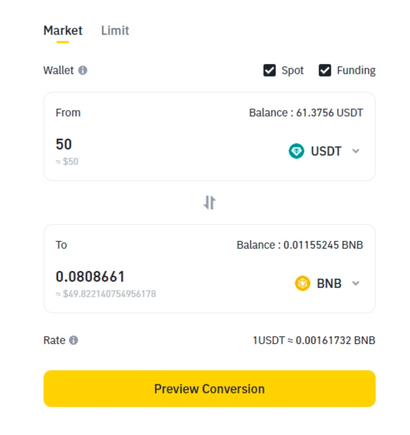This screenshot has height=435, width=410.
Task: Expand the BNB currency dropdown arrow
Action: tap(356, 283)
